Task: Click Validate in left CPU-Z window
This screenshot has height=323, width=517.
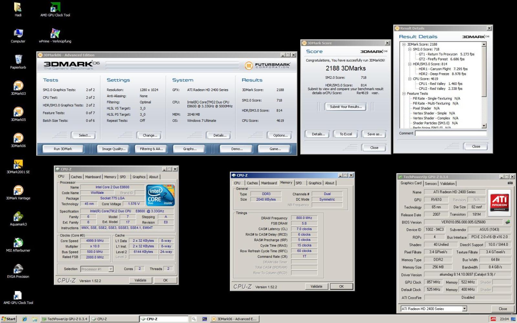Action: [x=140, y=280]
